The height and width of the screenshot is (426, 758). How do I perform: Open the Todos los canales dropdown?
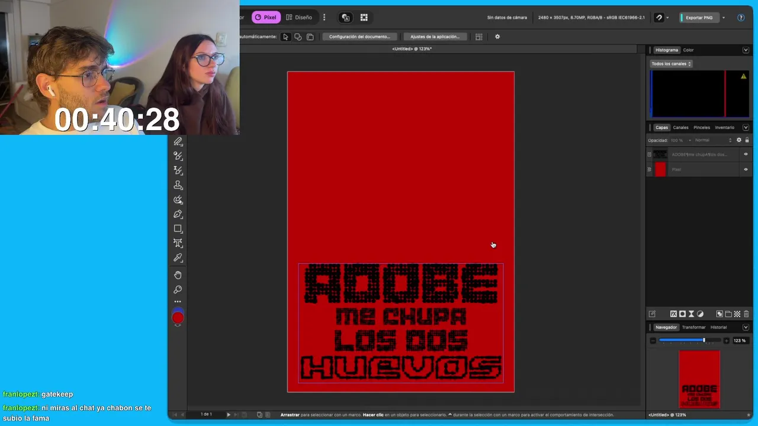(x=671, y=64)
